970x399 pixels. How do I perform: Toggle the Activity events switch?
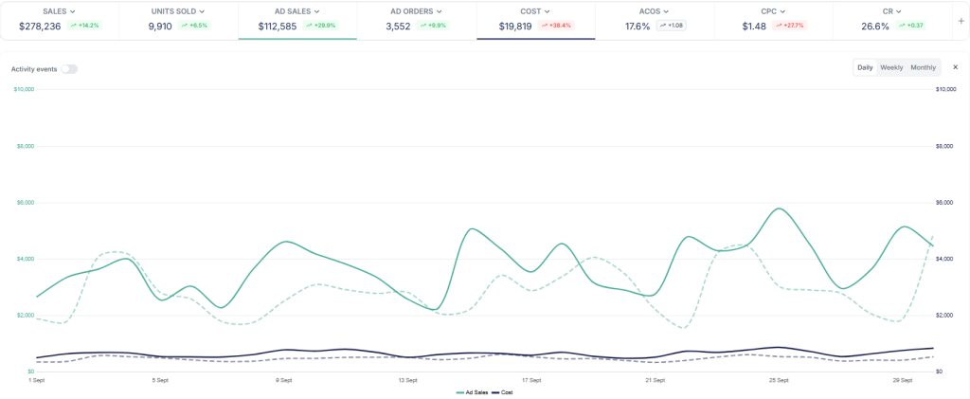[69, 69]
